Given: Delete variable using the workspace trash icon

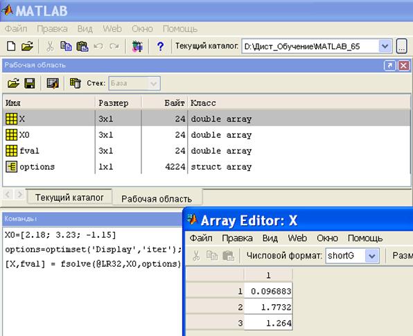Looking at the screenshot, I should tap(75, 83).
